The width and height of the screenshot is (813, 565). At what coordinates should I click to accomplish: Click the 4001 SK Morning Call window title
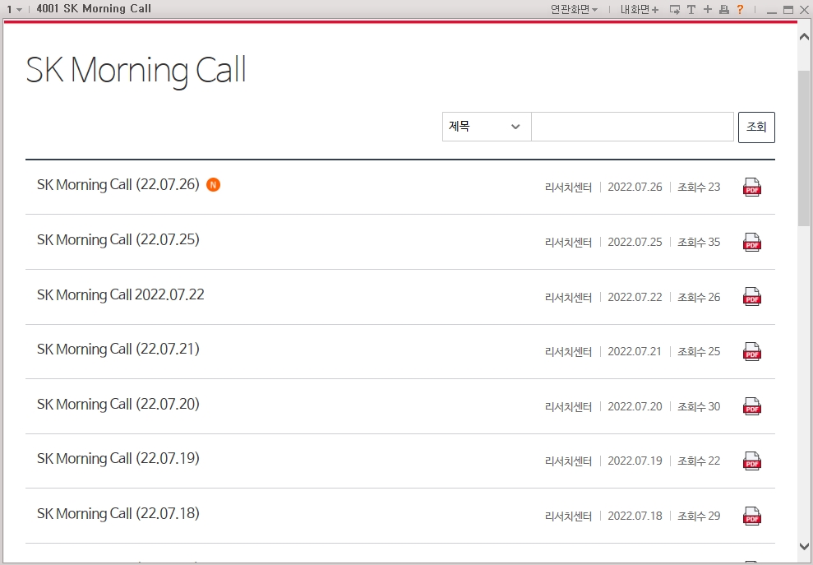[x=94, y=9]
